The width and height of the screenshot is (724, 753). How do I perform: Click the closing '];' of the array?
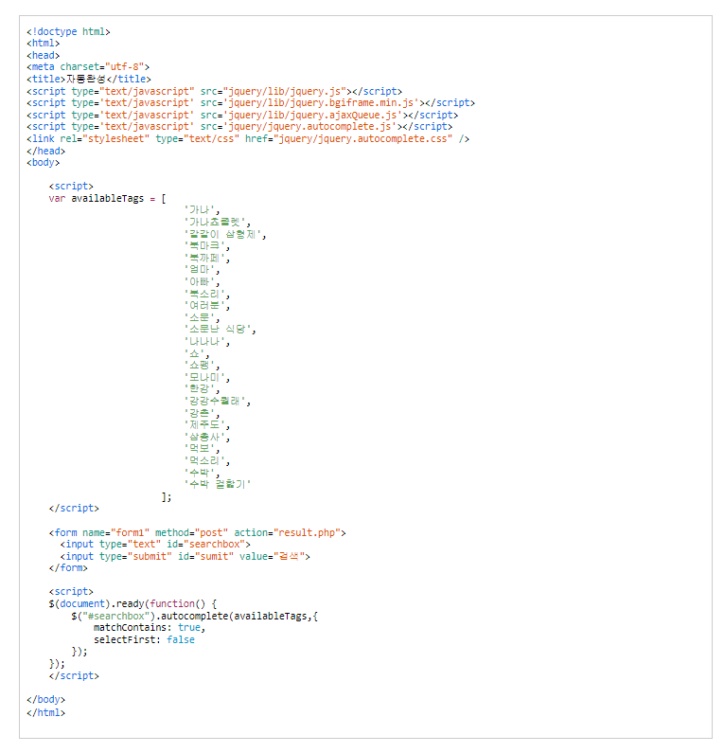coord(167,497)
